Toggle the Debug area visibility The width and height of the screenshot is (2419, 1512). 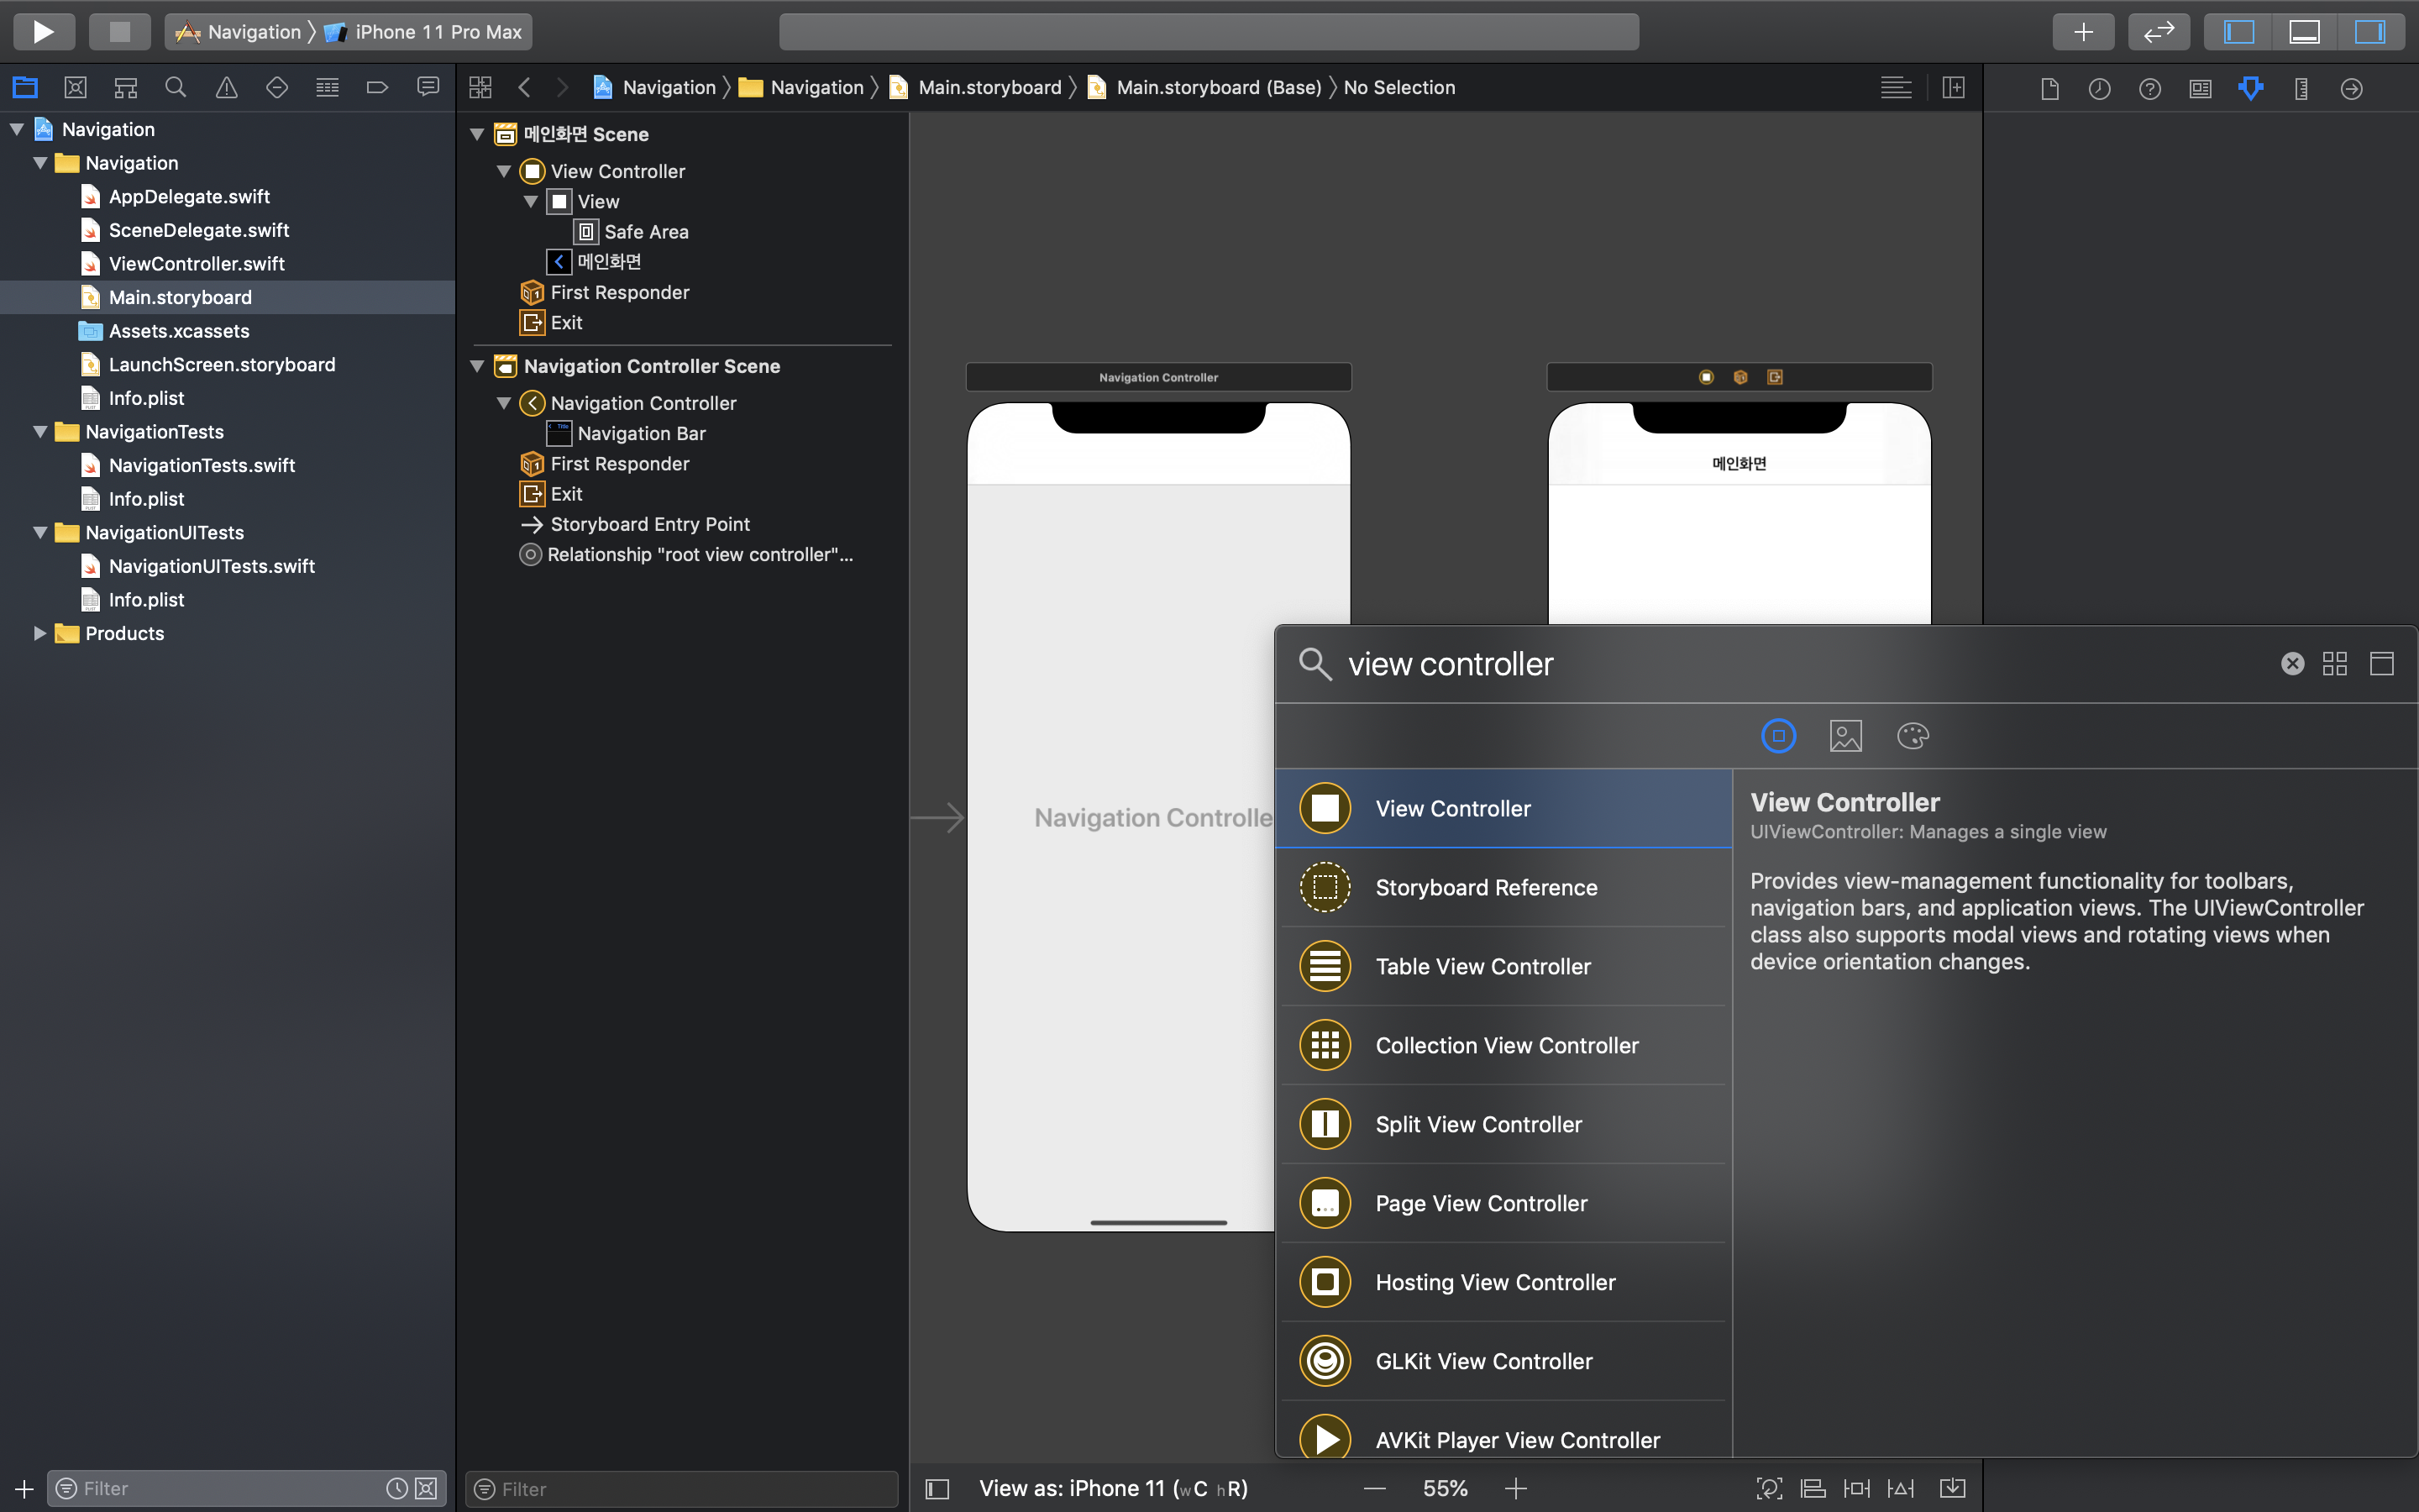(x=2304, y=32)
